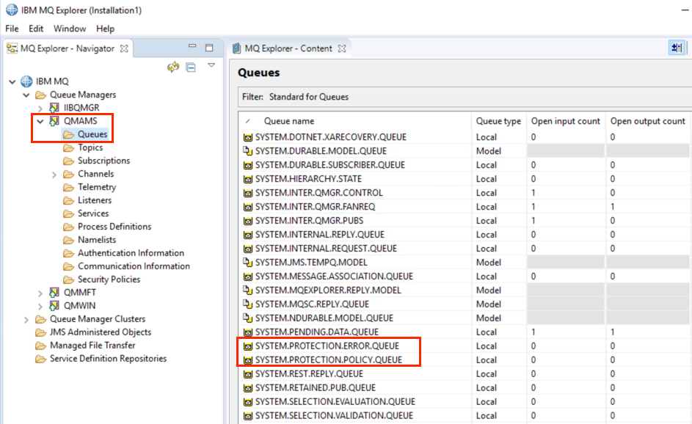Viewport: 692px width, 424px height.
Task: Sort by Open input count column
Action: coord(566,121)
